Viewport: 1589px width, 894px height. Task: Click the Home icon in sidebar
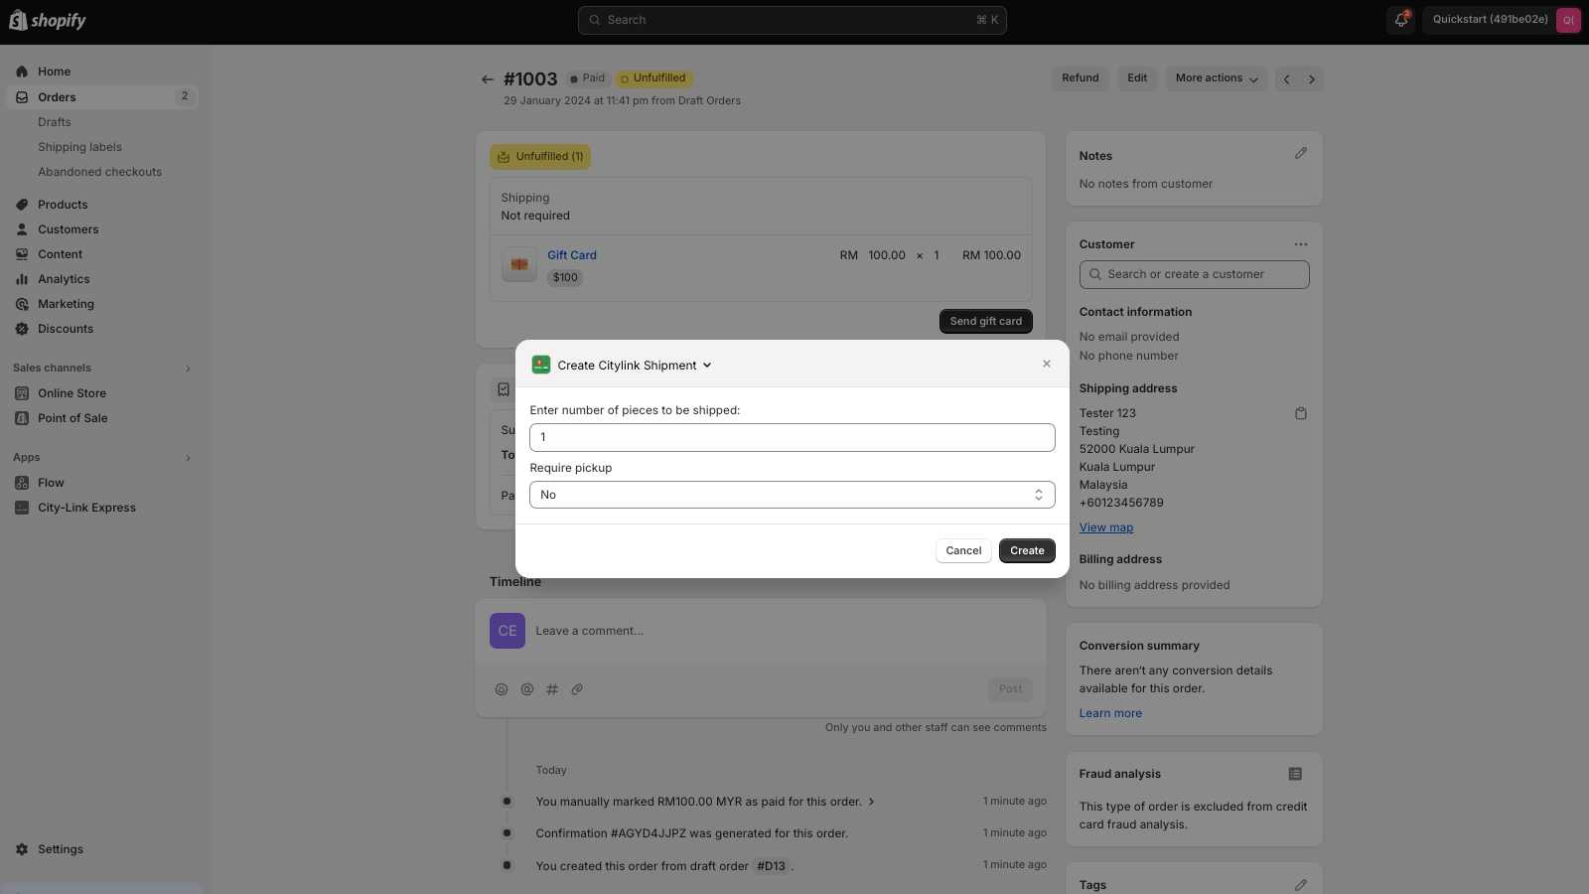click(x=22, y=72)
